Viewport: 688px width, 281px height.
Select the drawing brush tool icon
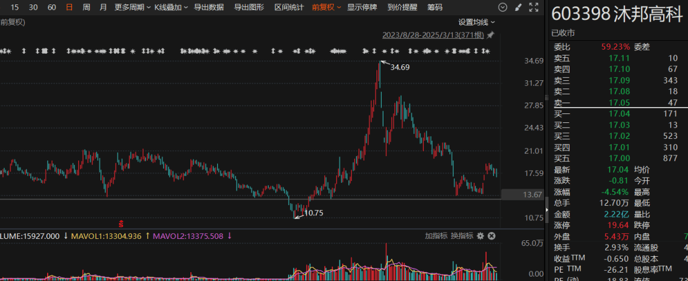[x=518, y=8]
